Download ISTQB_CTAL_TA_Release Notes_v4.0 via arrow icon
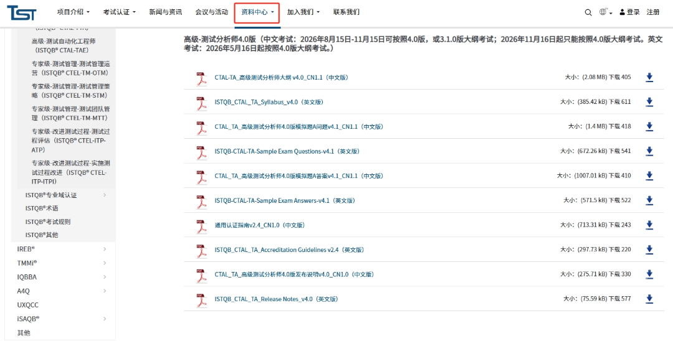 pos(649,299)
